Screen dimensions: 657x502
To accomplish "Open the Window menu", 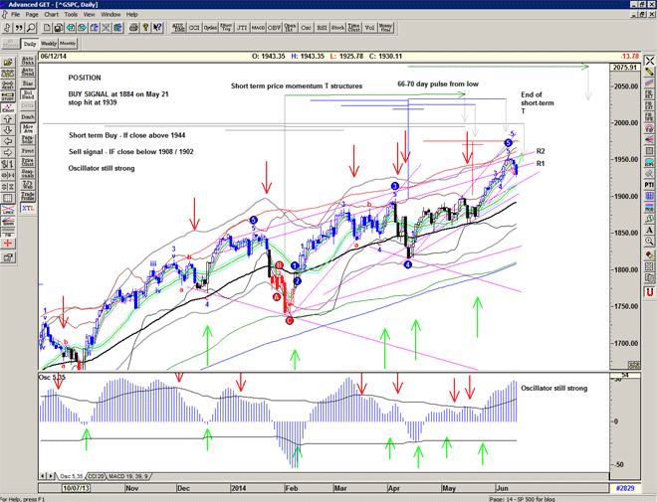I will pos(109,15).
